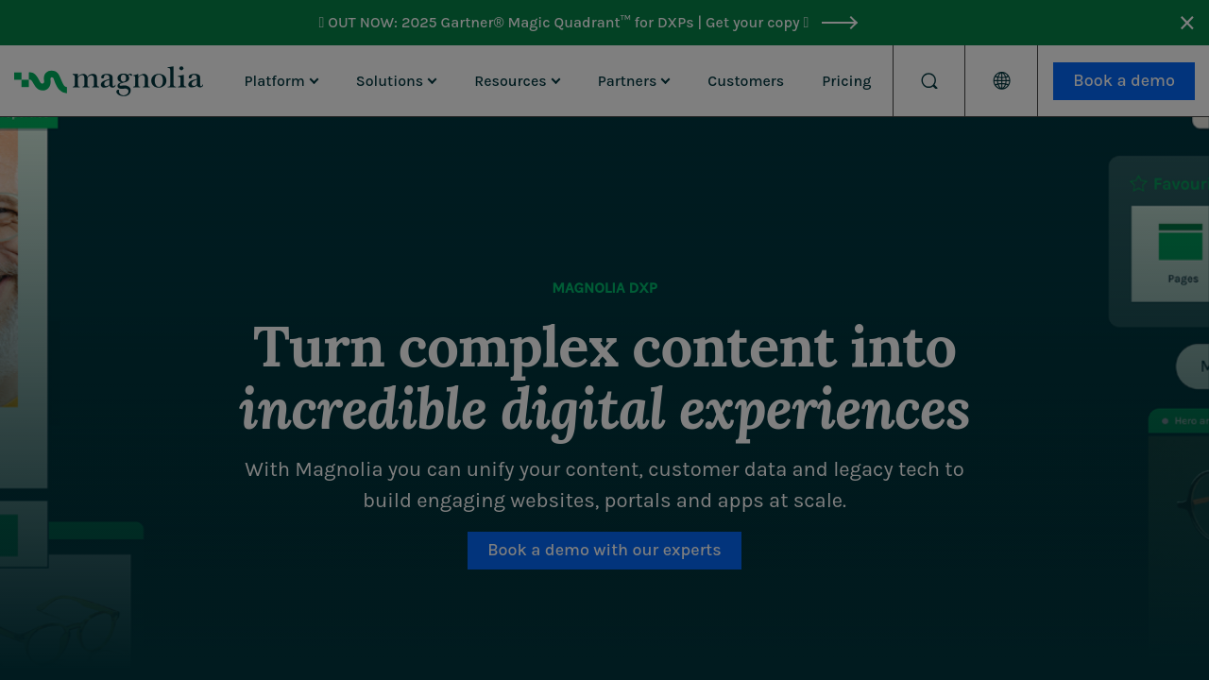Open the globe language selector
Viewport: 1209px width, 680px height.
click(1001, 81)
